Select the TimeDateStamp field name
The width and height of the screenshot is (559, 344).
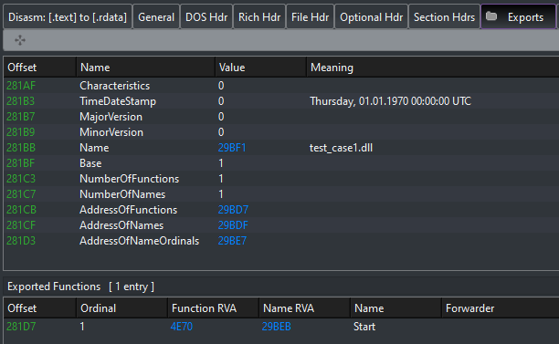(x=118, y=101)
